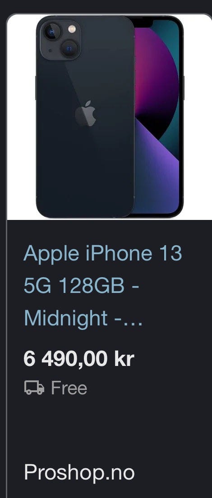Click the lower camera lens in the image
Screen dimensions: 212x498
pos(69,48)
